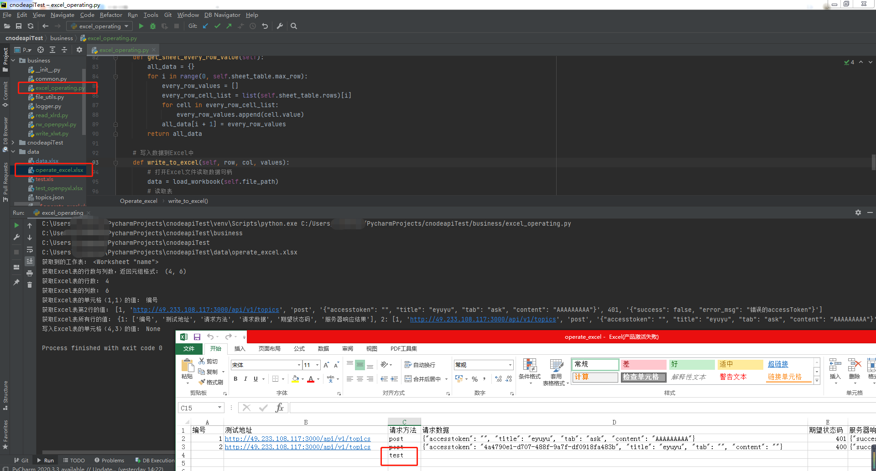Save all files via the floppy disk icon
876x471 pixels.
[x=19, y=26]
